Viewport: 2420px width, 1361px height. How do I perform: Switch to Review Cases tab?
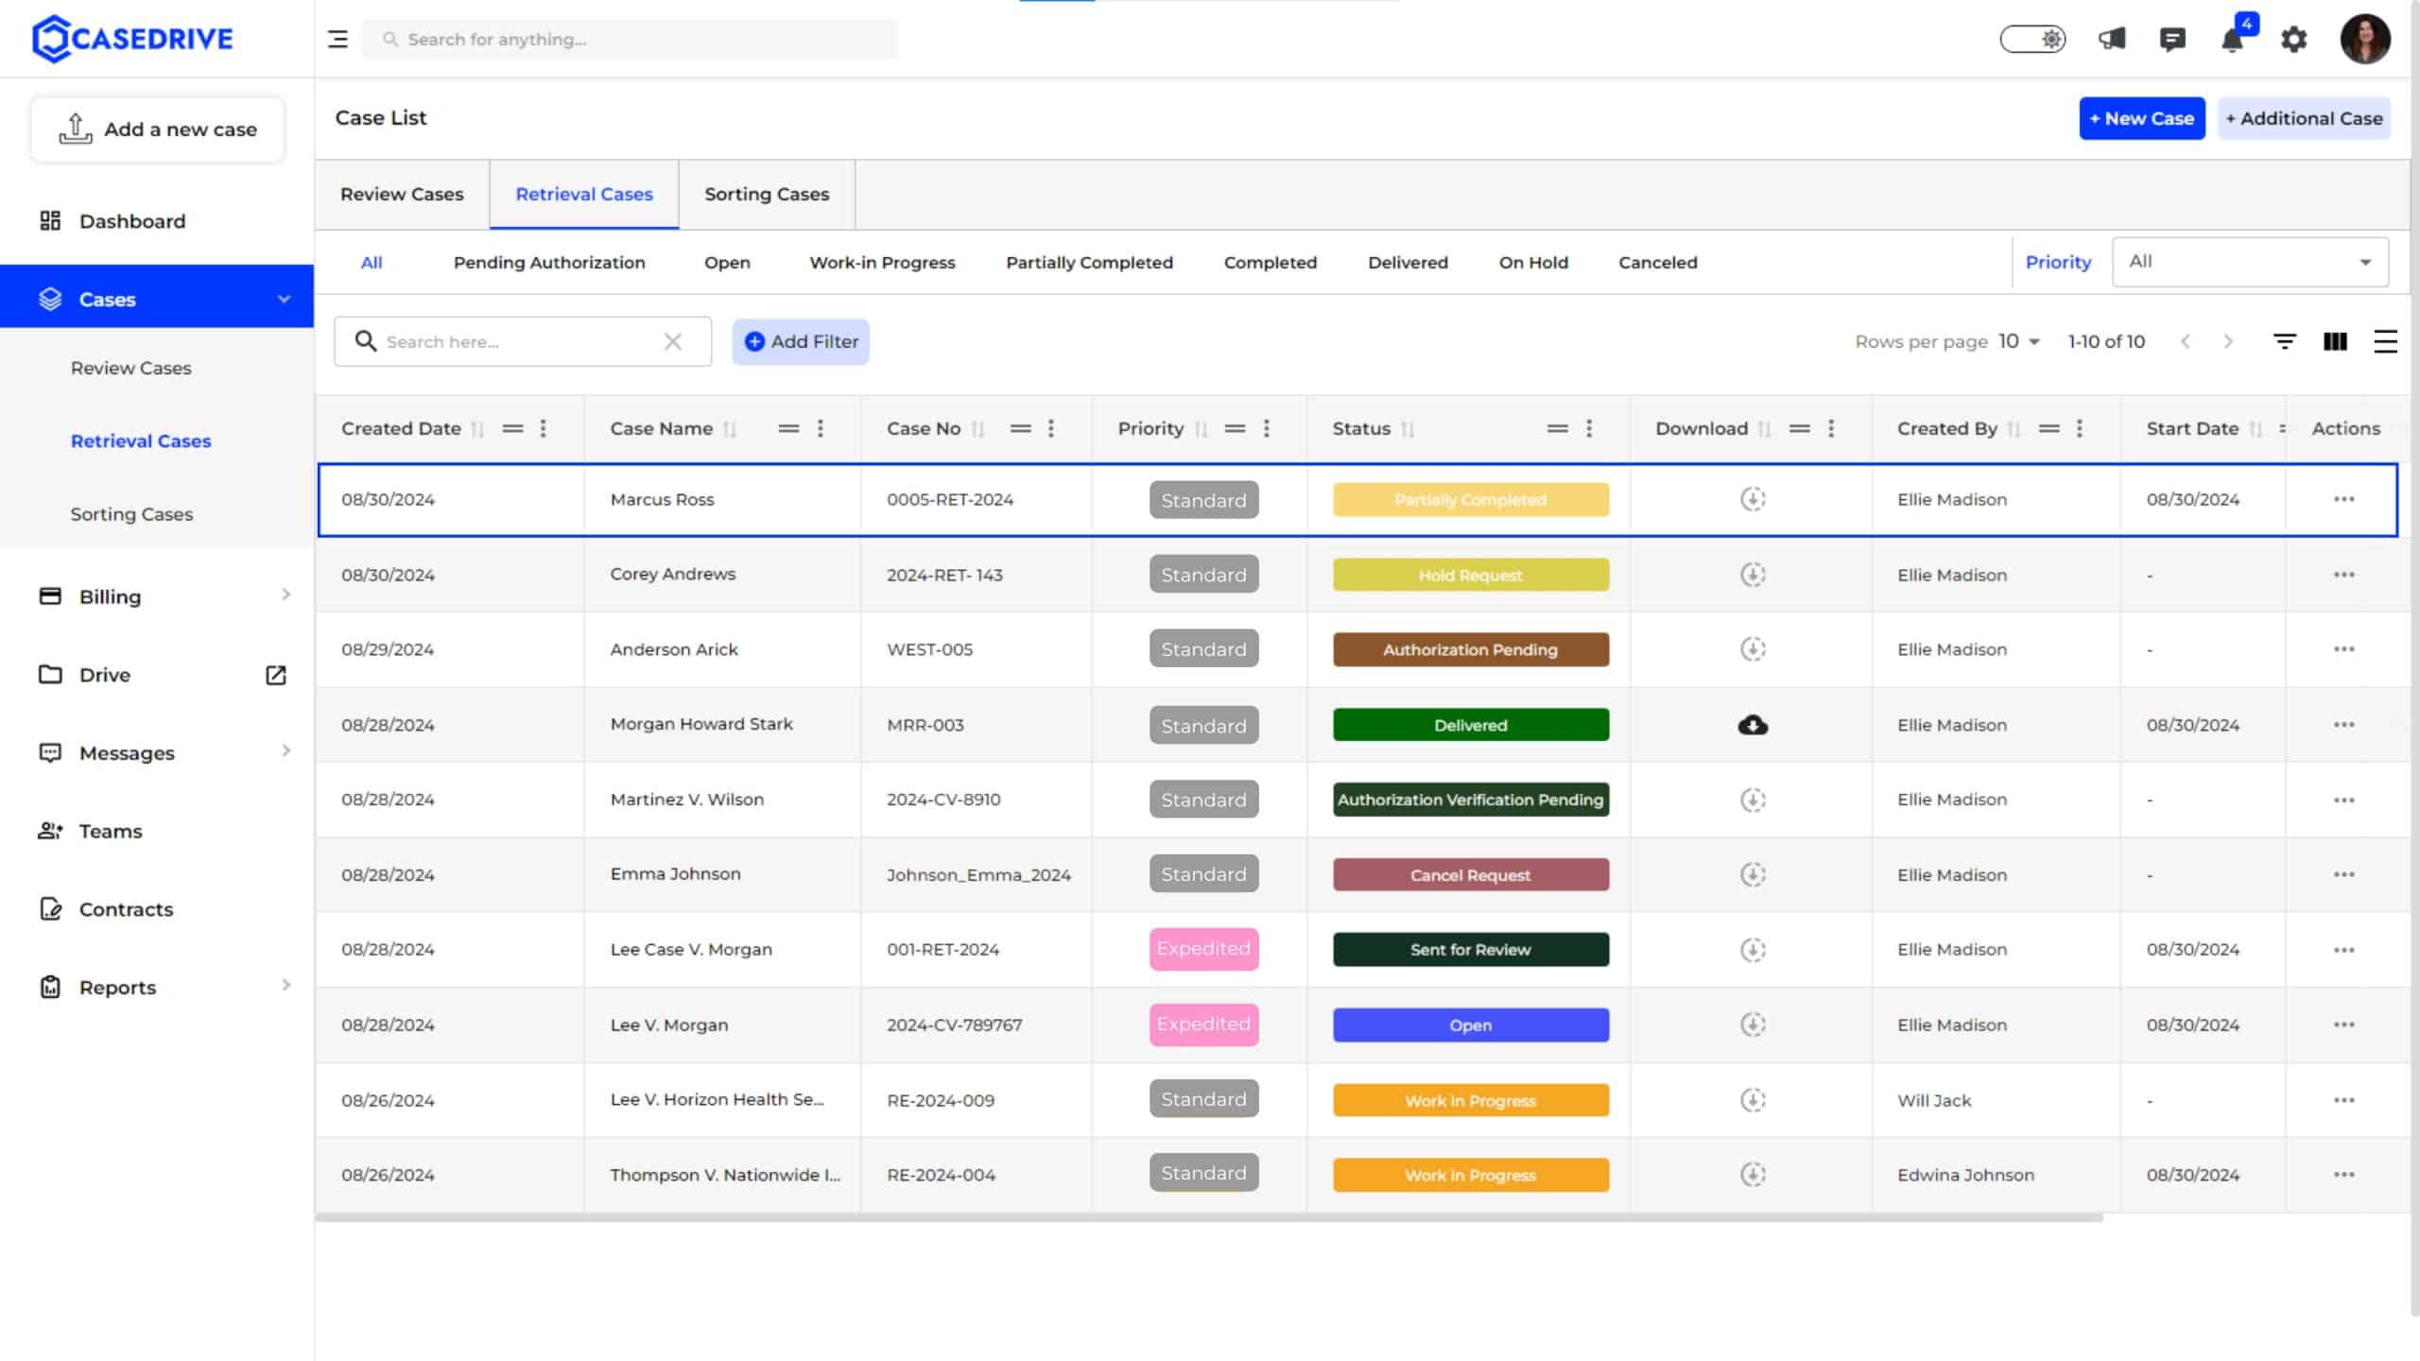[402, 194]
